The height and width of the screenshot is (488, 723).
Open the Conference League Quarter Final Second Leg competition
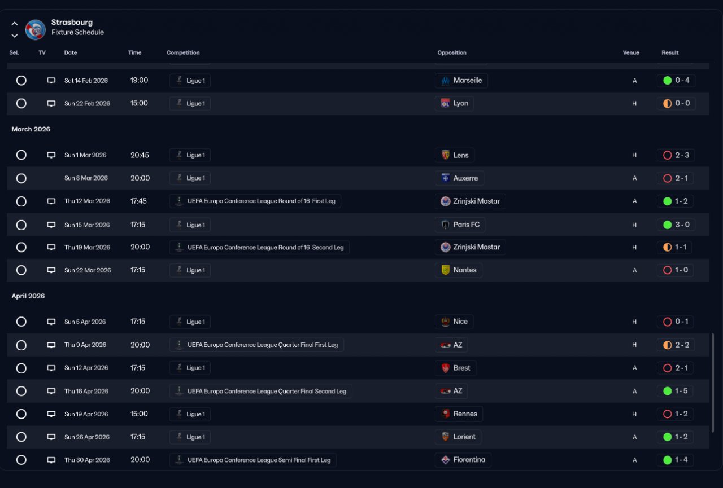pos(261,391)
